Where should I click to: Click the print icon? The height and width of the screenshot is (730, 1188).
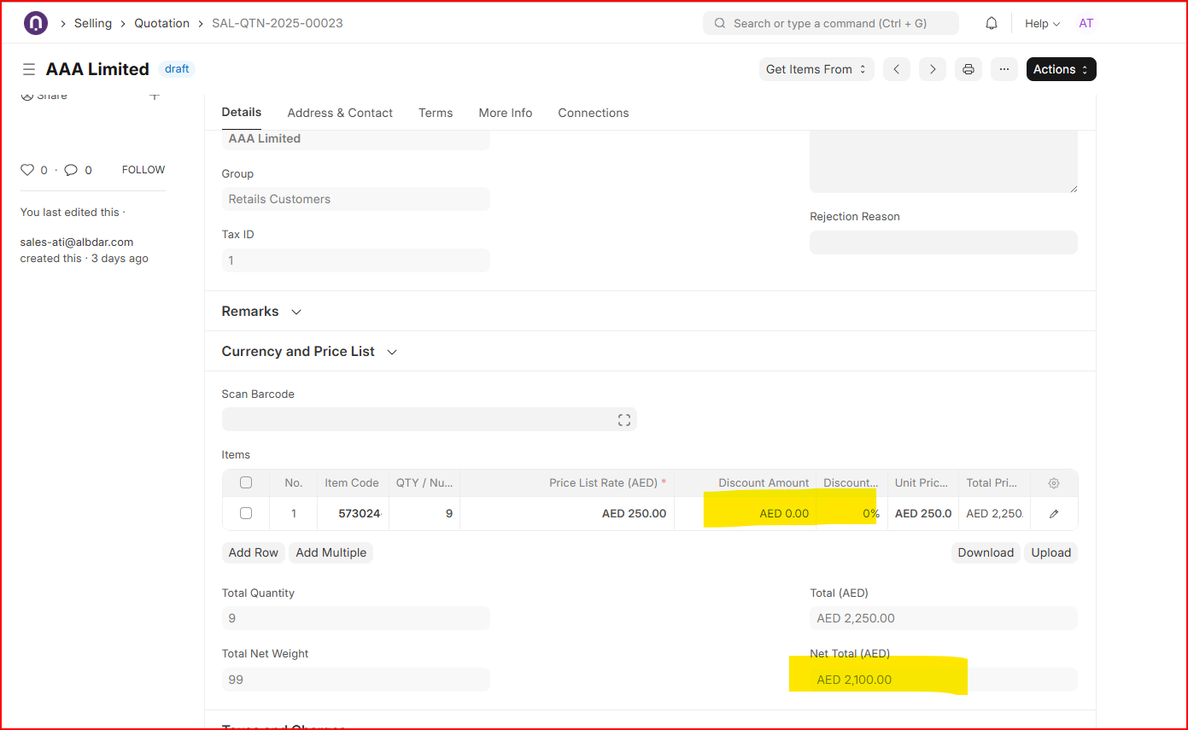click(968, 69)
